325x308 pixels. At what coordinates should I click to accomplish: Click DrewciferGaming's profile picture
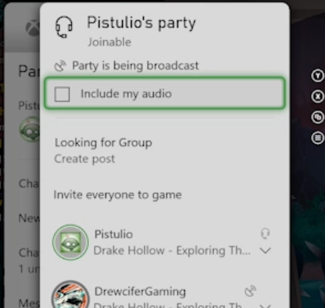(70, 294)
